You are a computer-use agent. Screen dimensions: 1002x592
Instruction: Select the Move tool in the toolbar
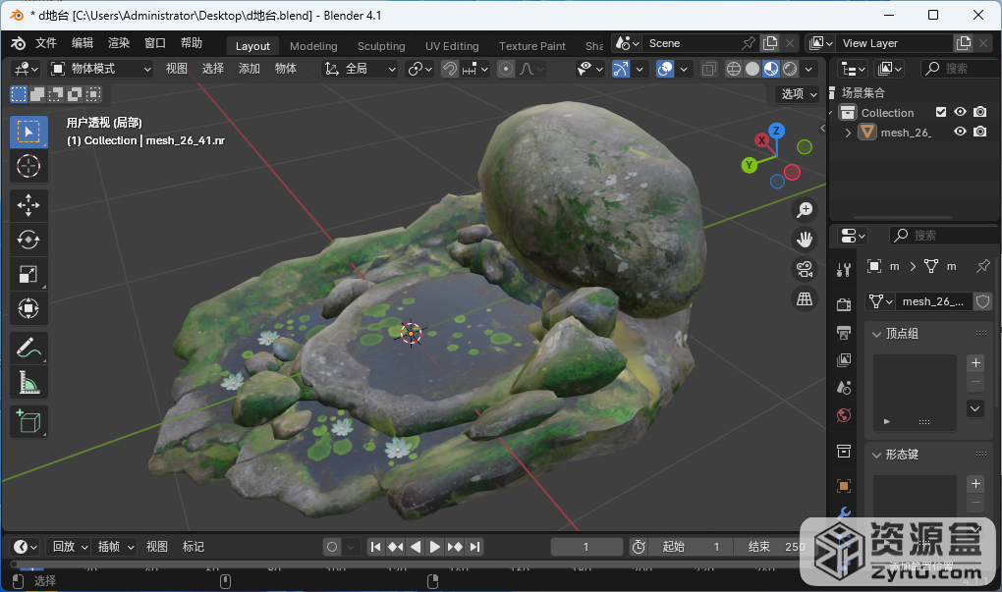coord(28,204)
